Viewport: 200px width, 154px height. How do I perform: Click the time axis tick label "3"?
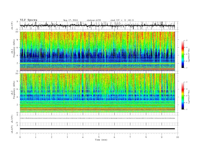(x=67, y=137)
